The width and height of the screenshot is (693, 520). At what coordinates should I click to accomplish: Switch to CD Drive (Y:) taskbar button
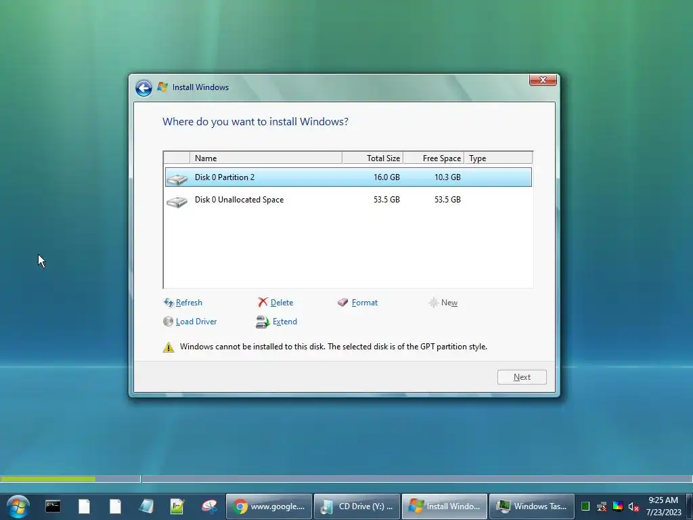(x=357, y=506)
